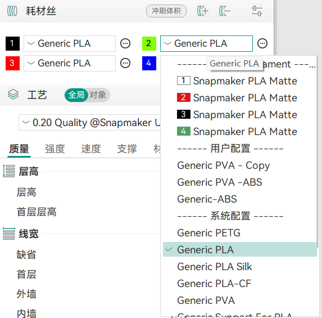Select Generic PVA -ABS from the list
The width and height of the screenshot is (322, 318).
[239, 182]
